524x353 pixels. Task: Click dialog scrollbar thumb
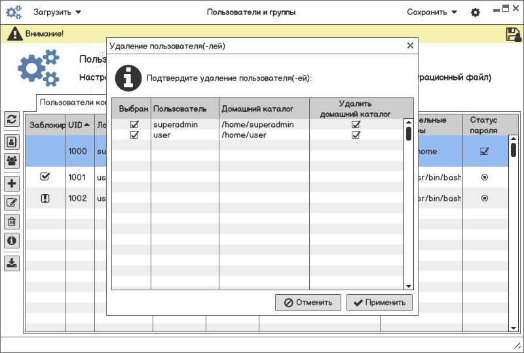point(408,133)
